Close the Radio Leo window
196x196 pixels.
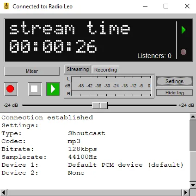(187, 7)
